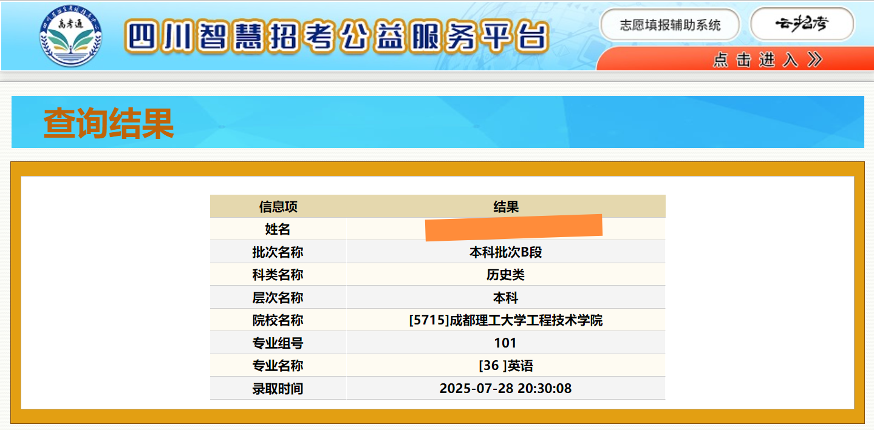The image size is (874, 430).
Task: Click the 层次名称 row label
Action: tap(278, 298)
